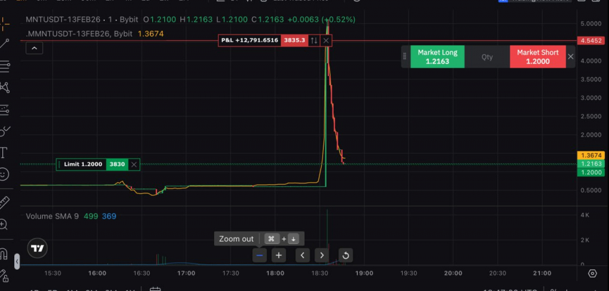Reset the chart view
Viewport: 609px width, 291px height.
pyautogui.click(x=346, y=255)
